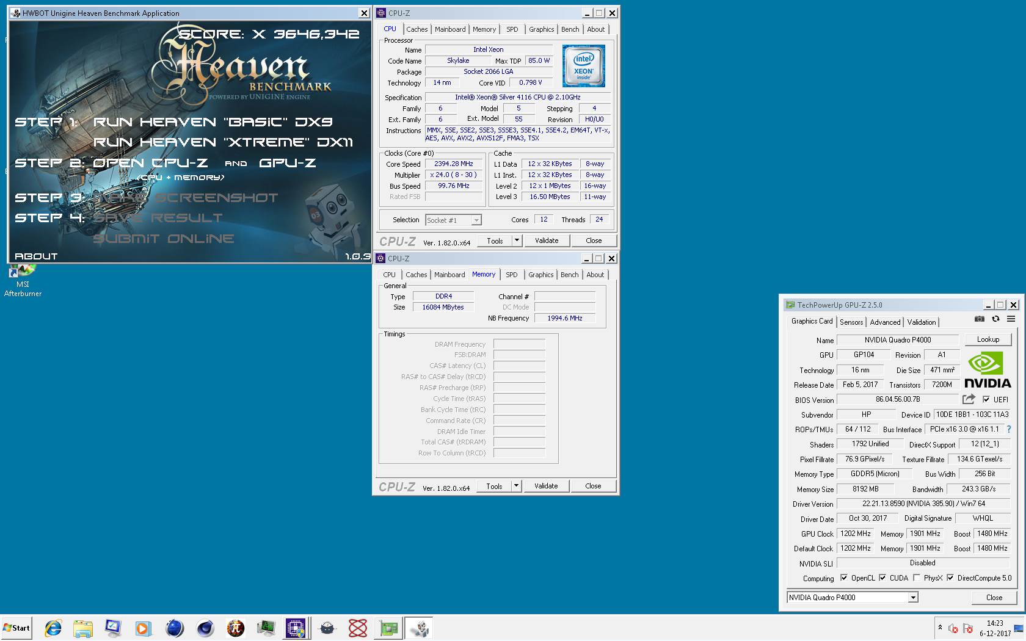Viewport: 1026px width, 641px height.
Task: Click the green-screen monitor taskbar icon
Action: click(x=266, y=628)
